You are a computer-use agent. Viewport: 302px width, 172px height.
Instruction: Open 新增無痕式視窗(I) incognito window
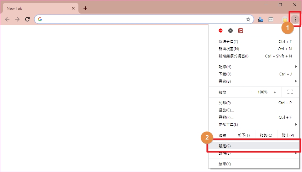[254, 56]
